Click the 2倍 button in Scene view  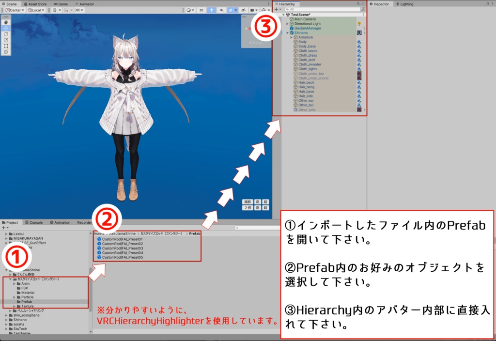click(248, 208)
